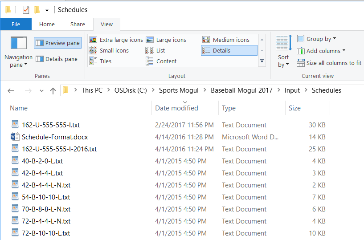Click Baseball Mogul 2017 breadcrumb
Image resolution: width=364 pixels, height=240 pixels.
241,90
